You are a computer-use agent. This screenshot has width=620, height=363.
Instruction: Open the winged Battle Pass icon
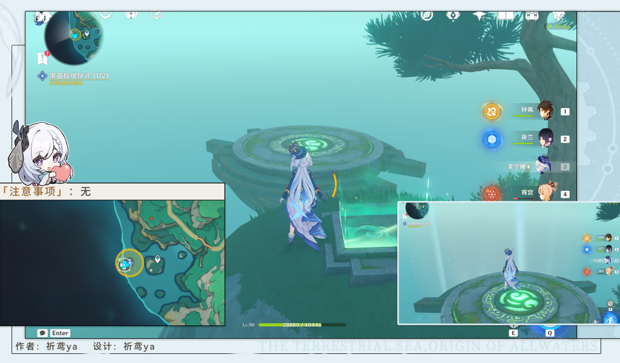point(453,16)
